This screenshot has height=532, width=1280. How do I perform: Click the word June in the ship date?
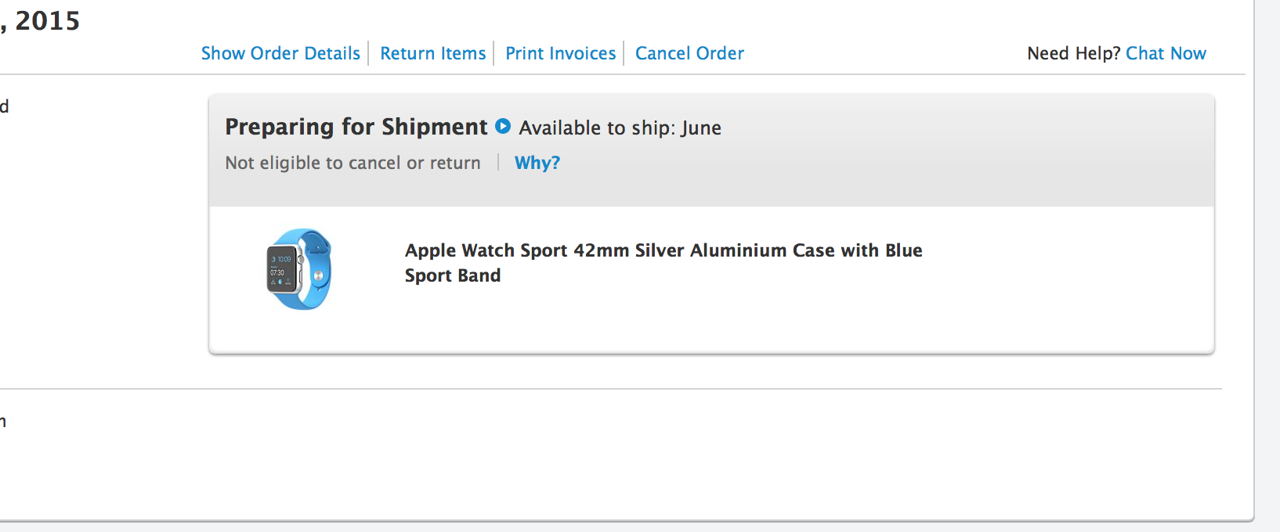coord(701,128)
